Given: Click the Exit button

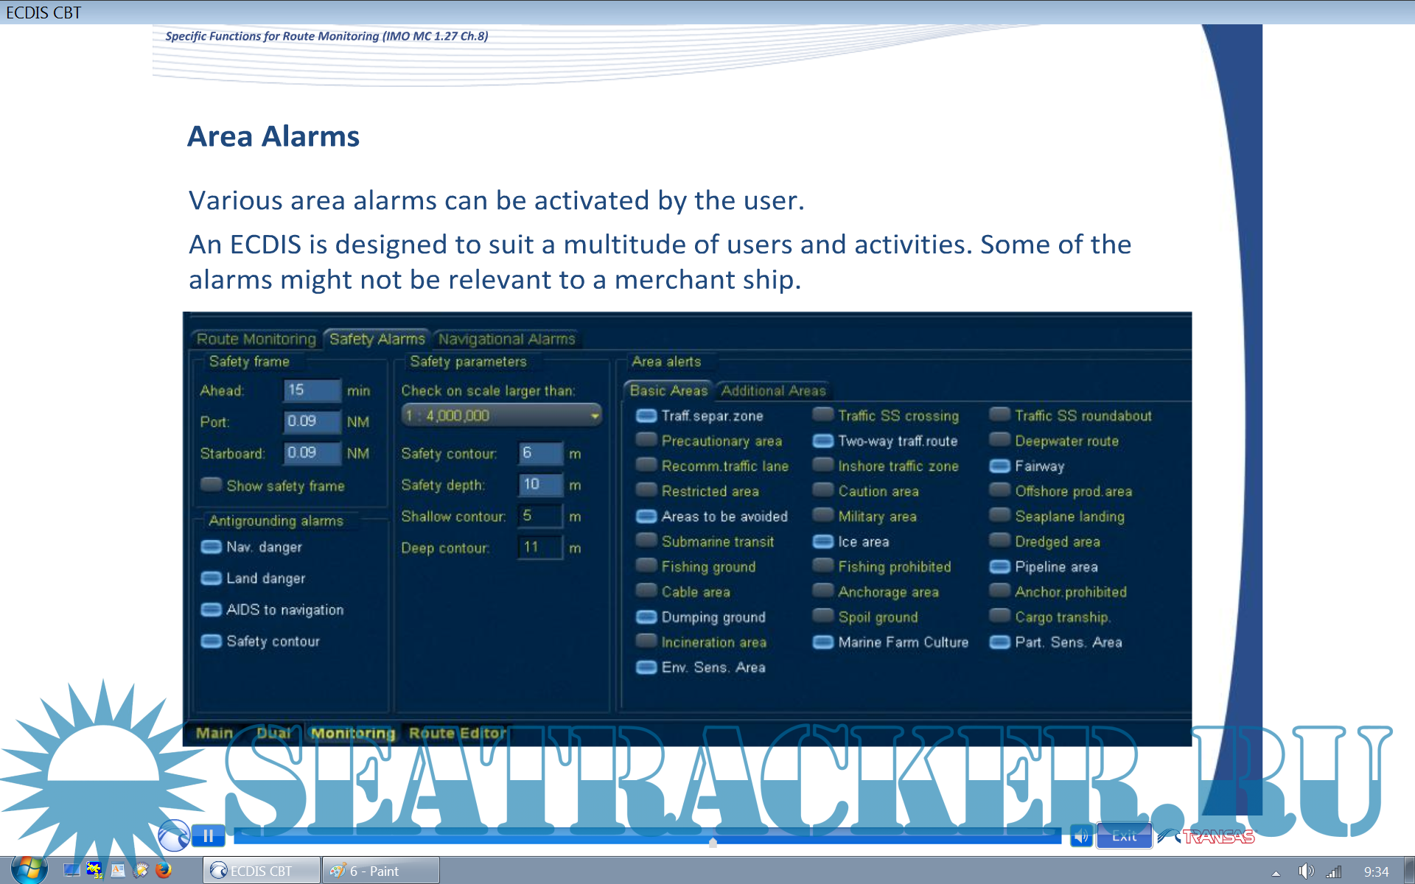Looking at the screenshot, I should [x=1124, y=836].
